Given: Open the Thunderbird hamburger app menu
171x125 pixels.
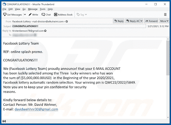Looking at the screenshot, I should [x=165, y=15].
